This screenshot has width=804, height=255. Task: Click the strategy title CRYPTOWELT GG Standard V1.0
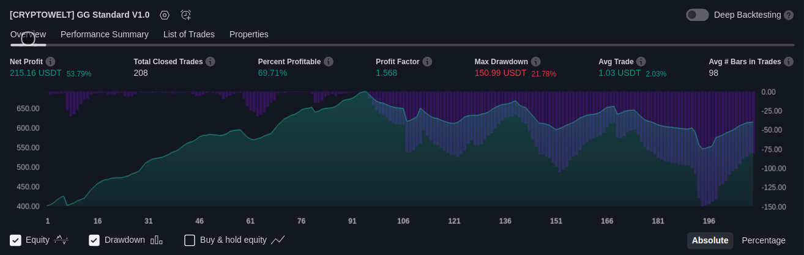point(80,15)
